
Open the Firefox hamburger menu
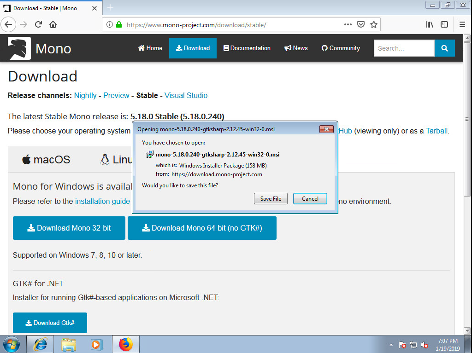click(462, 25)
